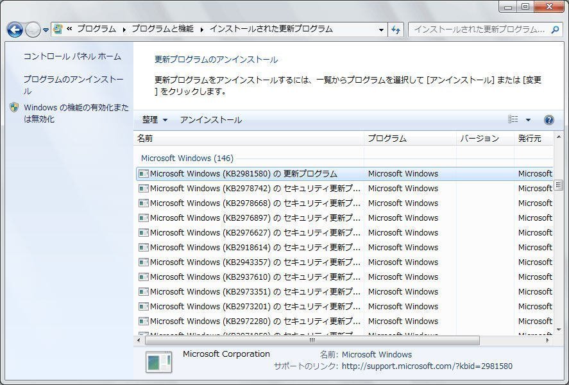Open the 整理 menu
The image size is (569, 385).
(155, 120)
